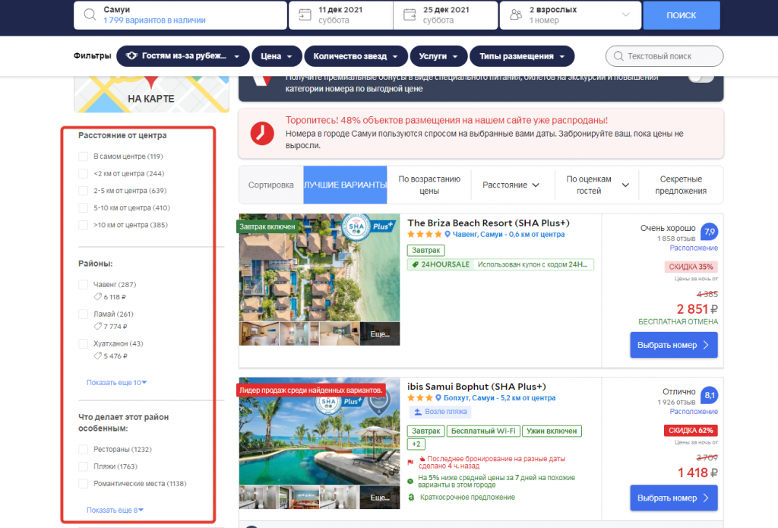
Task: Click the calendar icon for 25 дек 2021
Action: [410, 15]
